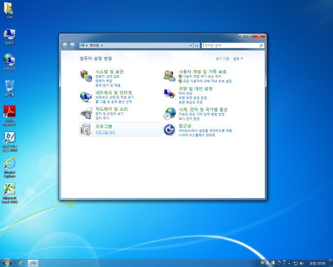The height and width of the screenshot is (267, 333).
Task: Open the Clock, Language, Region globe icon
Action: [169, 113]
